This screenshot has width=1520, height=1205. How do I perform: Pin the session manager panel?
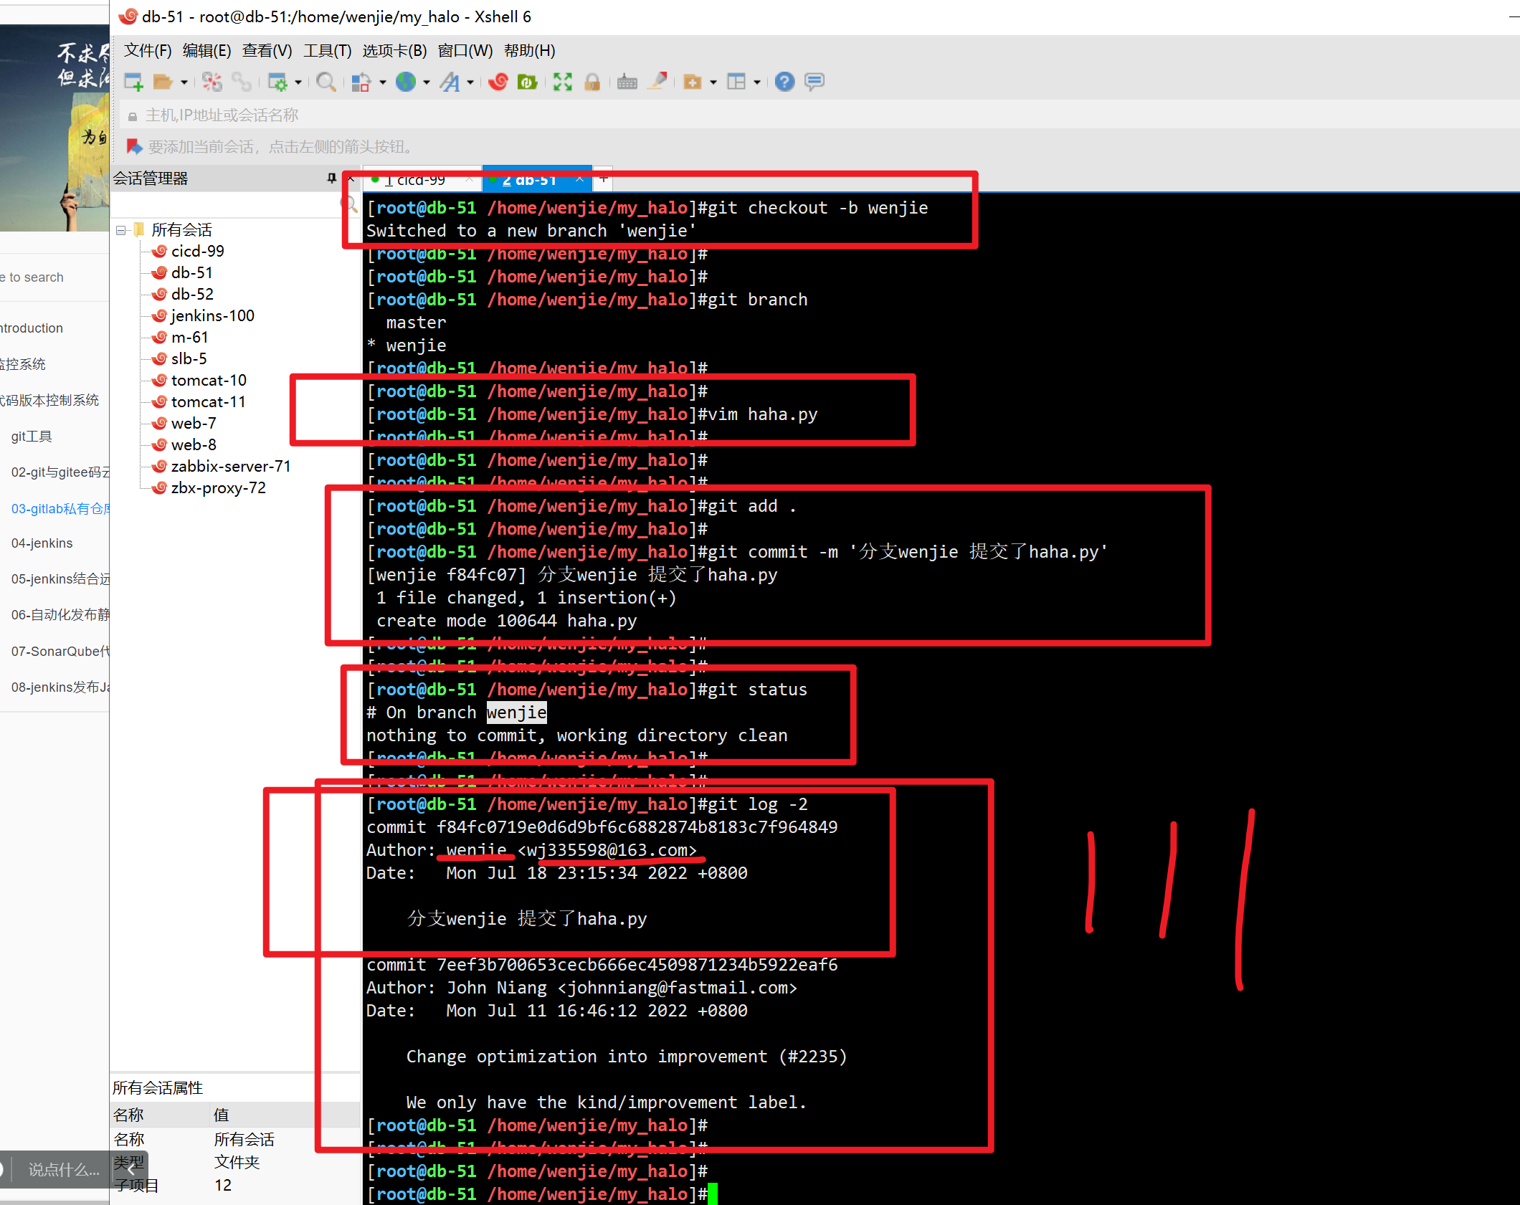331,178
